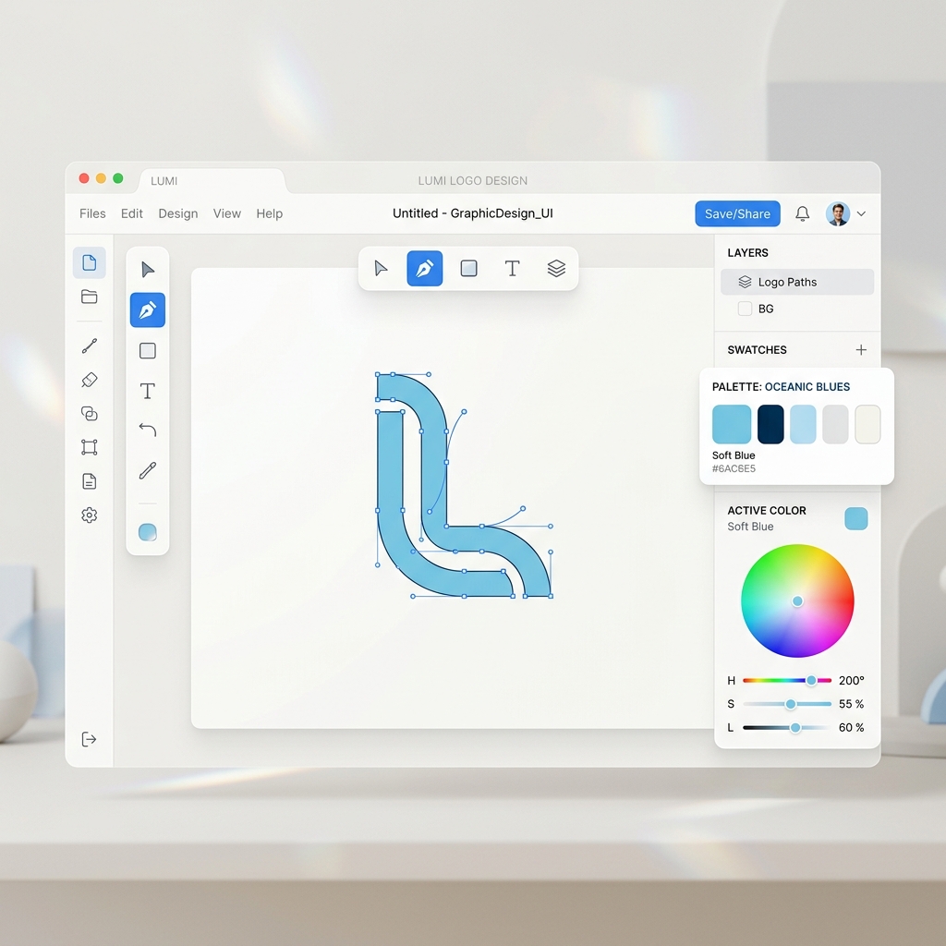Open the Files menu
Screen dimensions: 946x946
[x=92, y=213]
